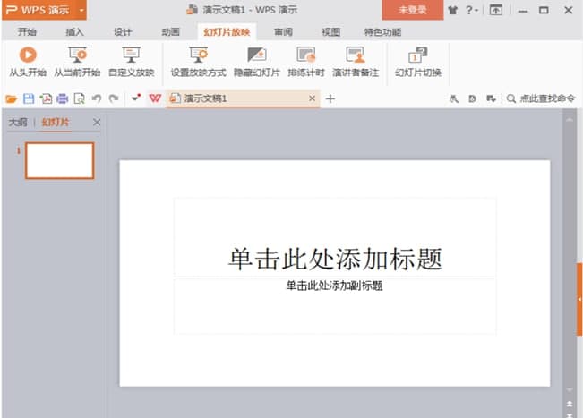Image resolution: width=583 pixels, height=418 pixels.
Task: Expand the WPS 演示 application menu arrow
Action: point(81,10)
